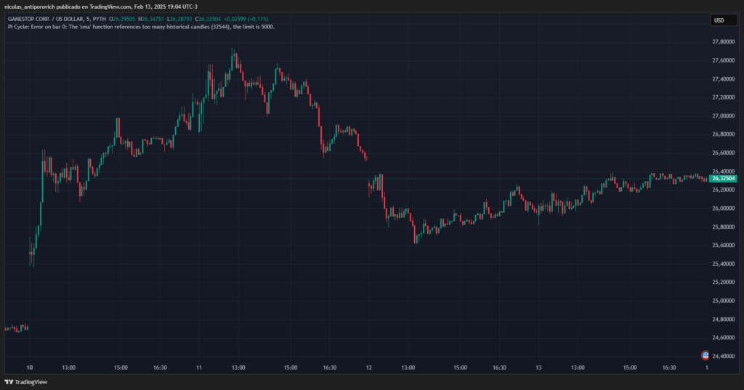Click the US flag event icon
The width and height of the screenshot is (744, 390).
point(705,355)
